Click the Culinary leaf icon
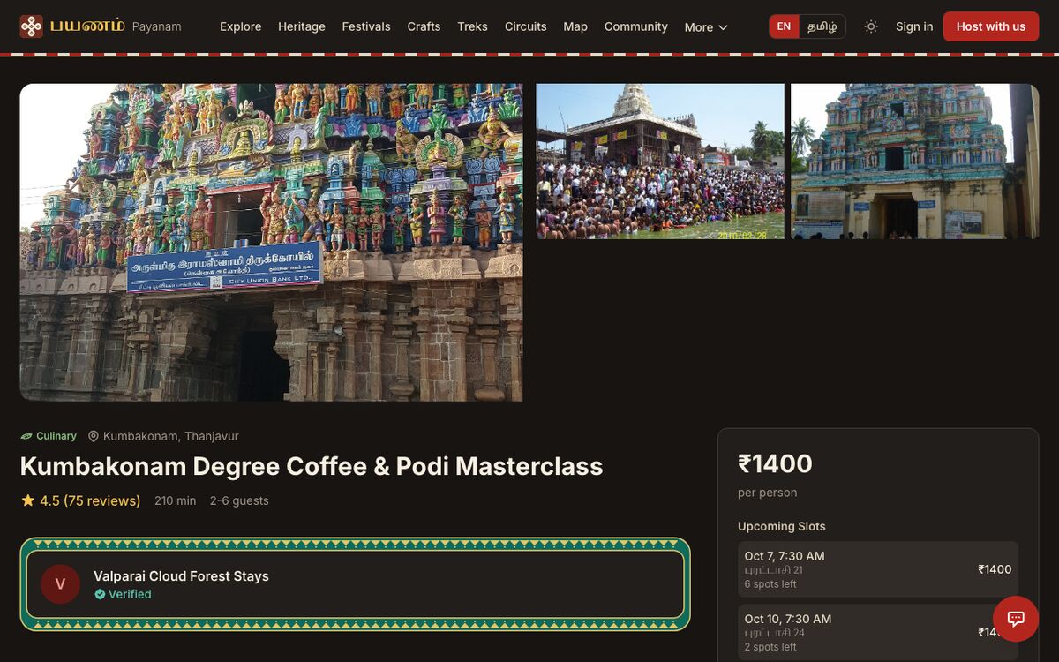This screenshot has width=1059, height=662. 26,436
